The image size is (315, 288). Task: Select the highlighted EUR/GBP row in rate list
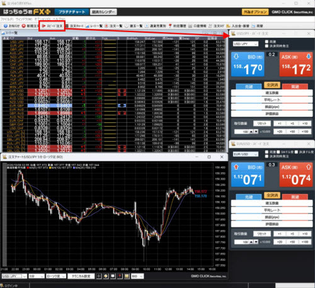[x=113, y=106]
